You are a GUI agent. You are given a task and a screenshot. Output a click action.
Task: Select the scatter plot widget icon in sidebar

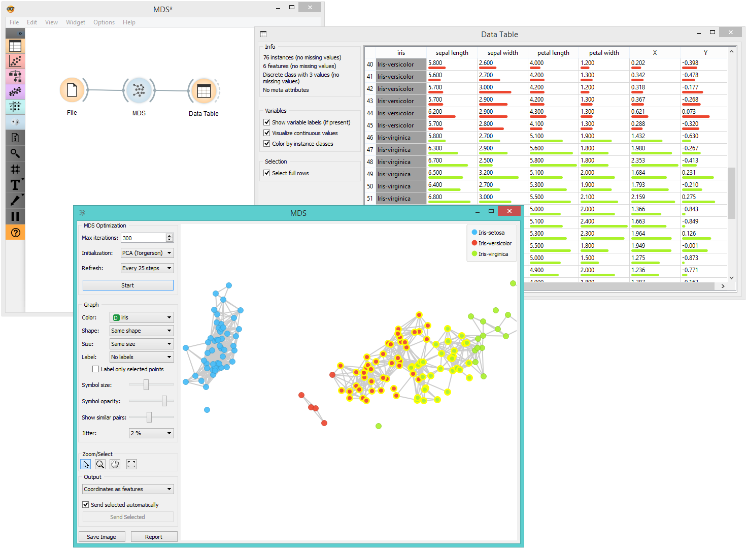coord(15,61)
